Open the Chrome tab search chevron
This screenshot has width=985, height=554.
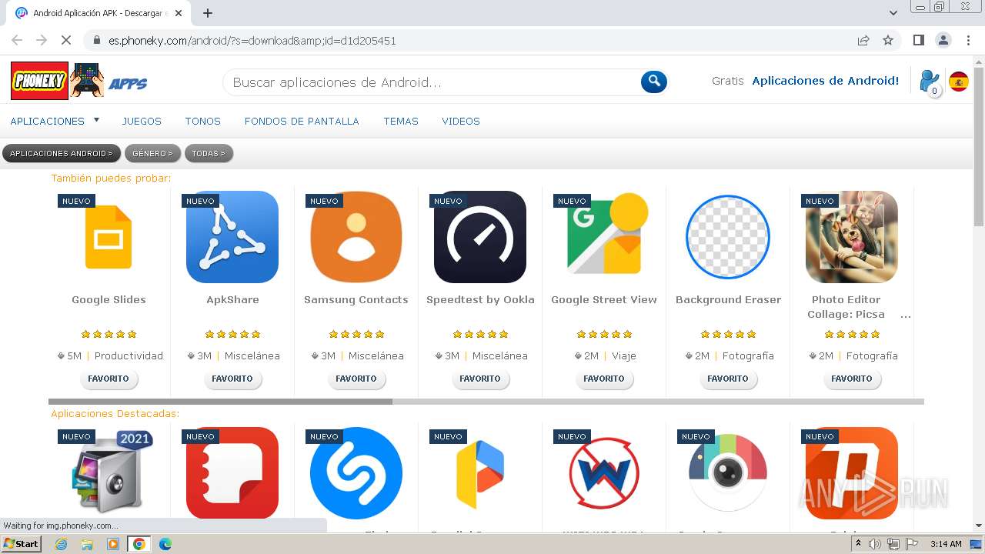(x=893, y=13)
